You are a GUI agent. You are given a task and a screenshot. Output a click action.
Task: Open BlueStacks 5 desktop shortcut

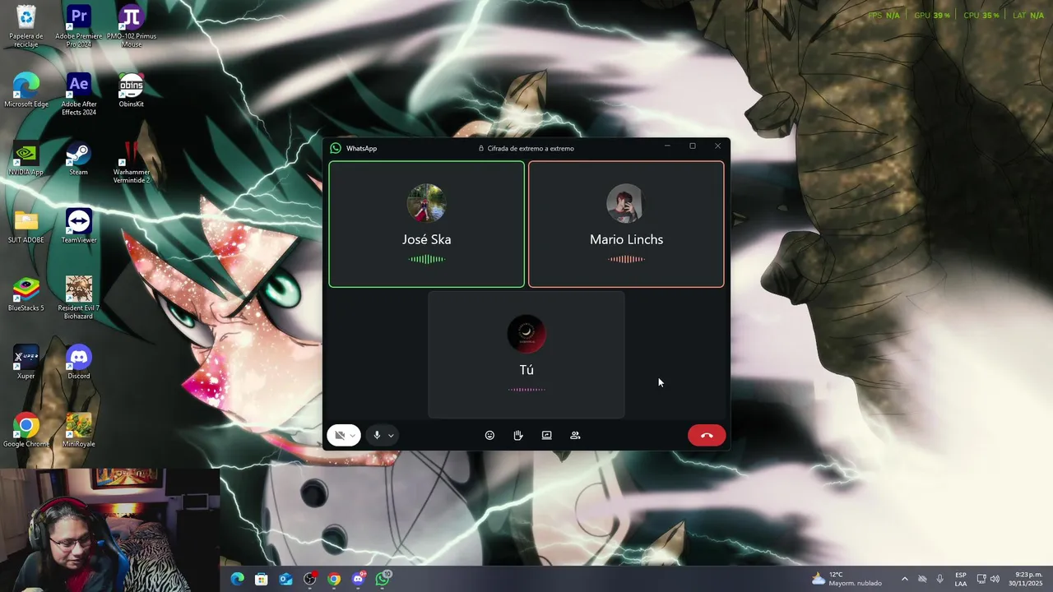26,294
